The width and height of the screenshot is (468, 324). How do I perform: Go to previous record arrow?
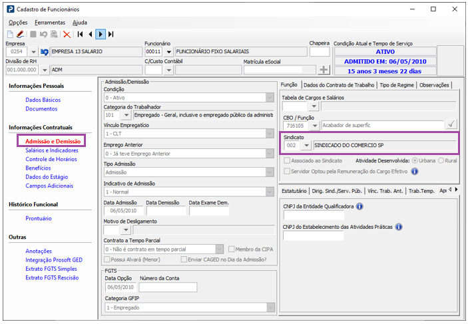(91, 34)
